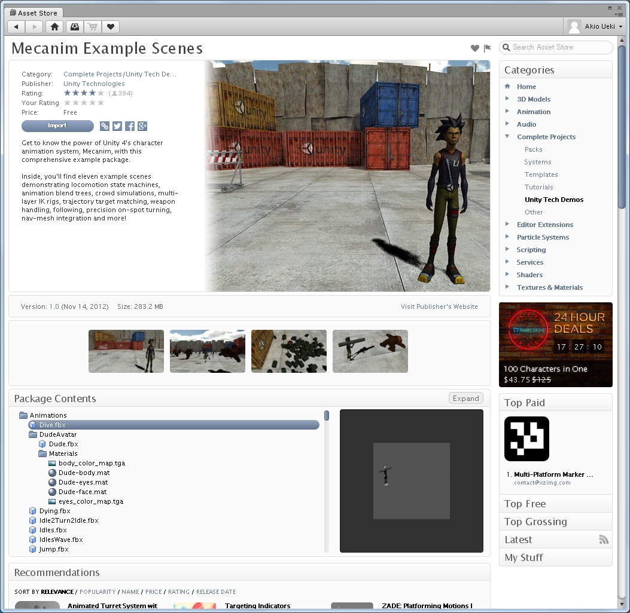Screen dimensions: 630x613
Task: Select Dive.fbx in package contents
Action: pyautogui.click(x=174, y=425)
